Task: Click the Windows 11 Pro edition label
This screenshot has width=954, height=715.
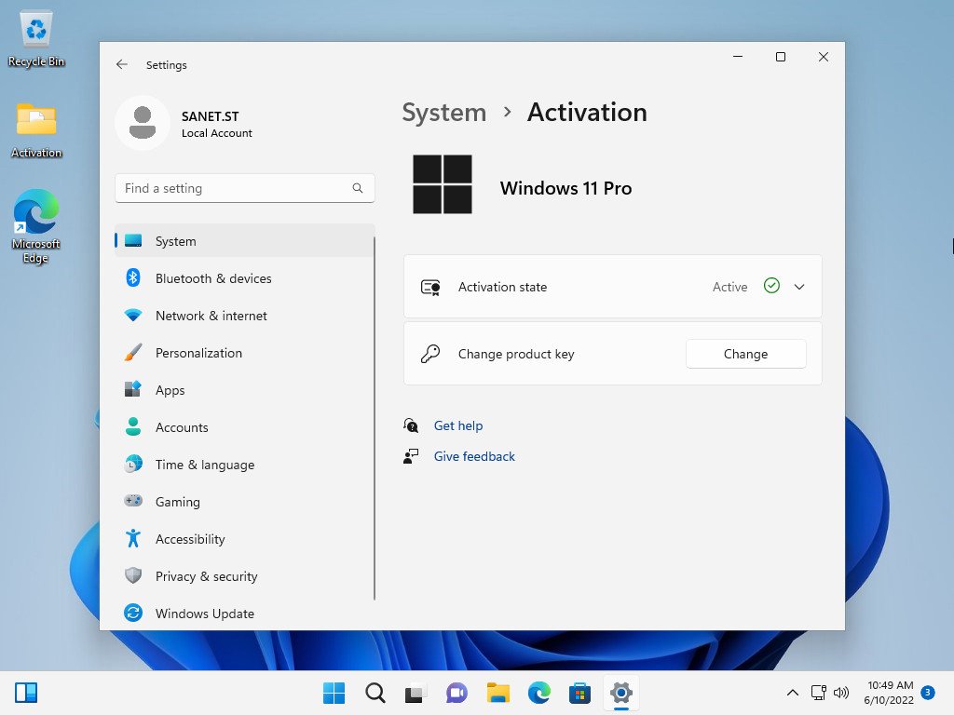Action: click(x=566, y=188)
